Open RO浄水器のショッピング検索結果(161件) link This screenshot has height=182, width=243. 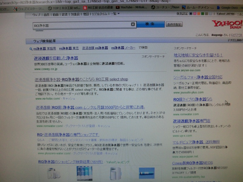click(x=70, y=162)
